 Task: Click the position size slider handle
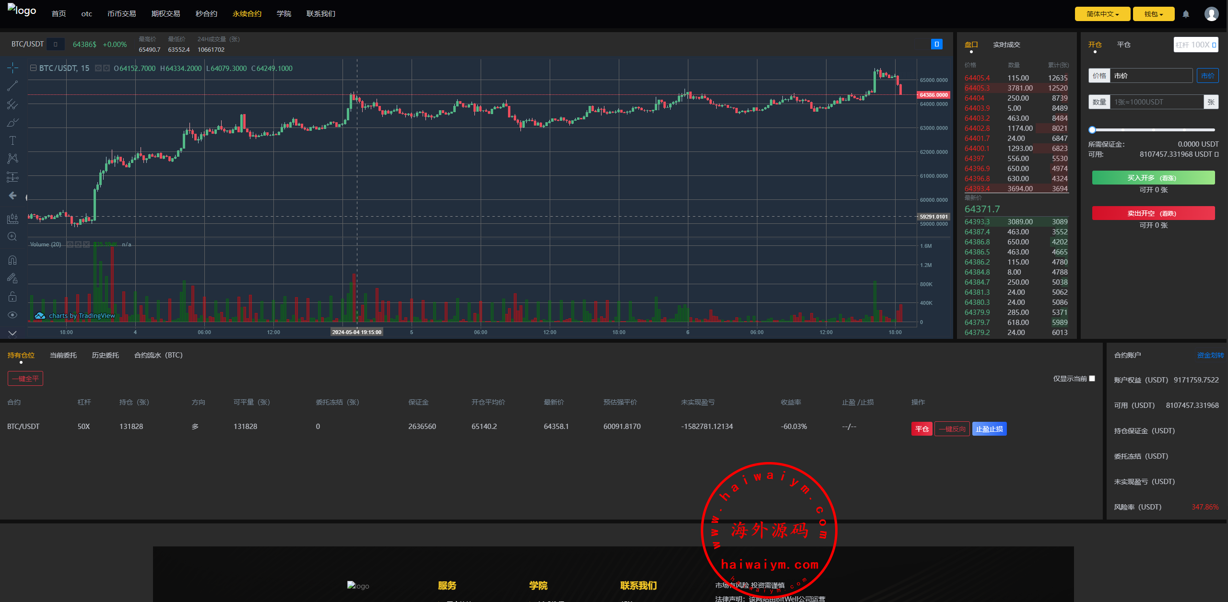coord(1092,130)
